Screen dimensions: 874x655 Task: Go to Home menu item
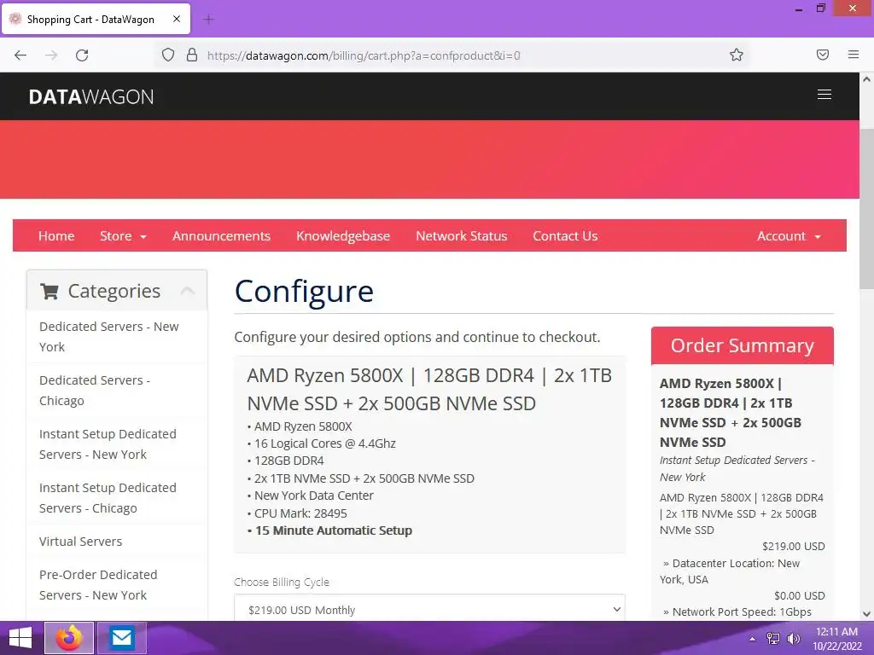pyautogui.click(x=56, y=236)
